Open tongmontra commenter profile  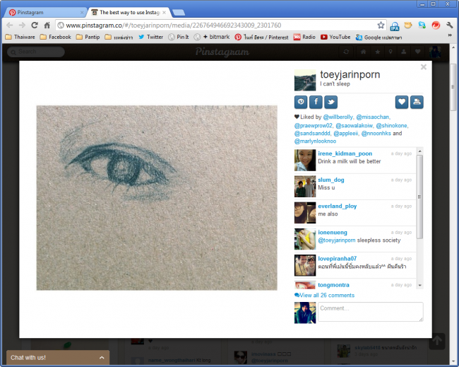coord(333,285)
